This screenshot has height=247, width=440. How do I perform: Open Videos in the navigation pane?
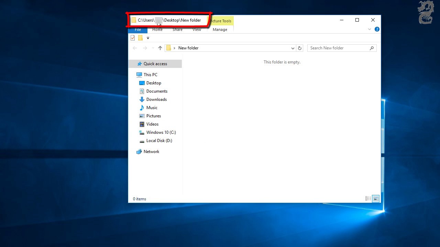tap(152, 124)
